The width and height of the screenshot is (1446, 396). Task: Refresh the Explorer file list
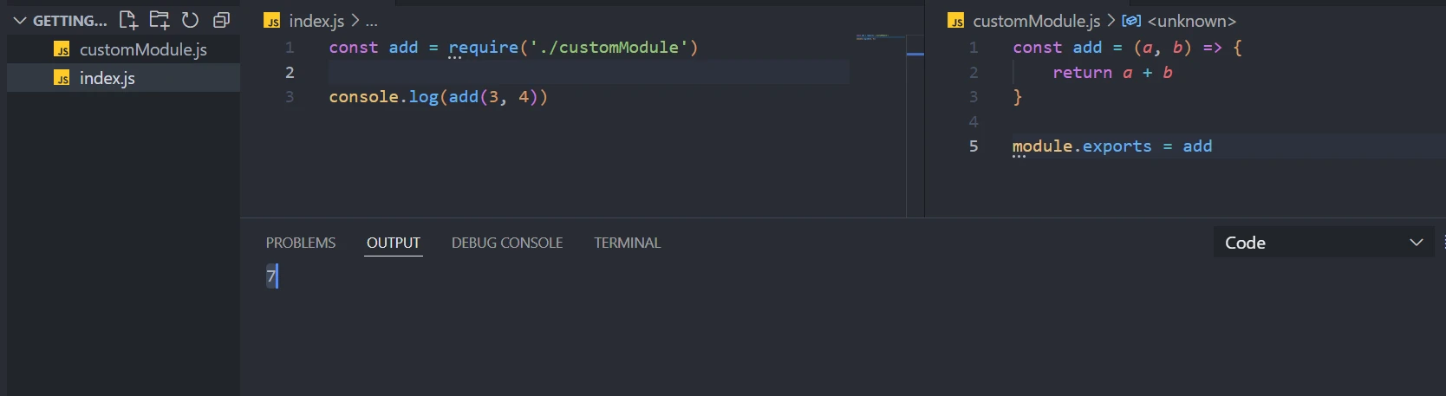point(190,20)
